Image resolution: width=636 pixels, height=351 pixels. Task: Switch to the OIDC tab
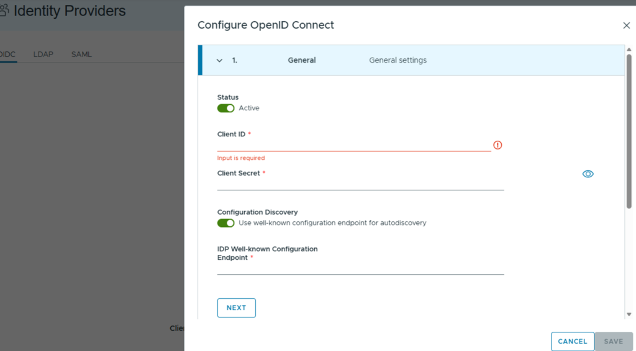(x=7, y=55)
